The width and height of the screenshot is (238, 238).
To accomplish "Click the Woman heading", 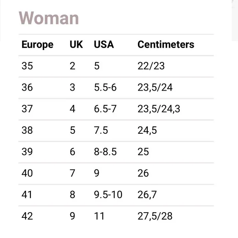I will click(48, 18).
